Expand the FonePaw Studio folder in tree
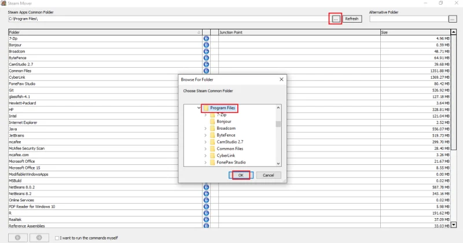Viewport: 463px width, 243px height. (x=205, y=163)
